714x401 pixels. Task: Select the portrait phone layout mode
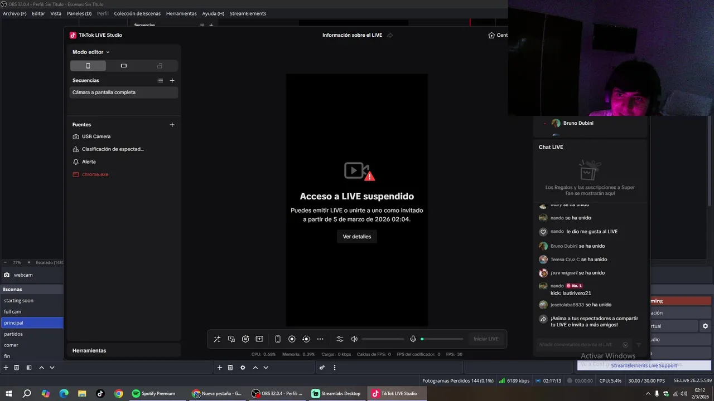(88, 66)
